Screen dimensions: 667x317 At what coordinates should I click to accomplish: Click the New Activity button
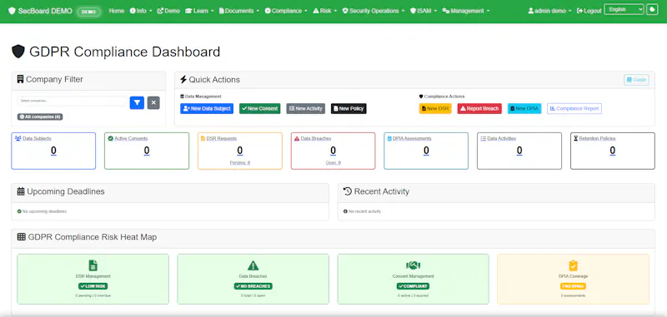306,109
